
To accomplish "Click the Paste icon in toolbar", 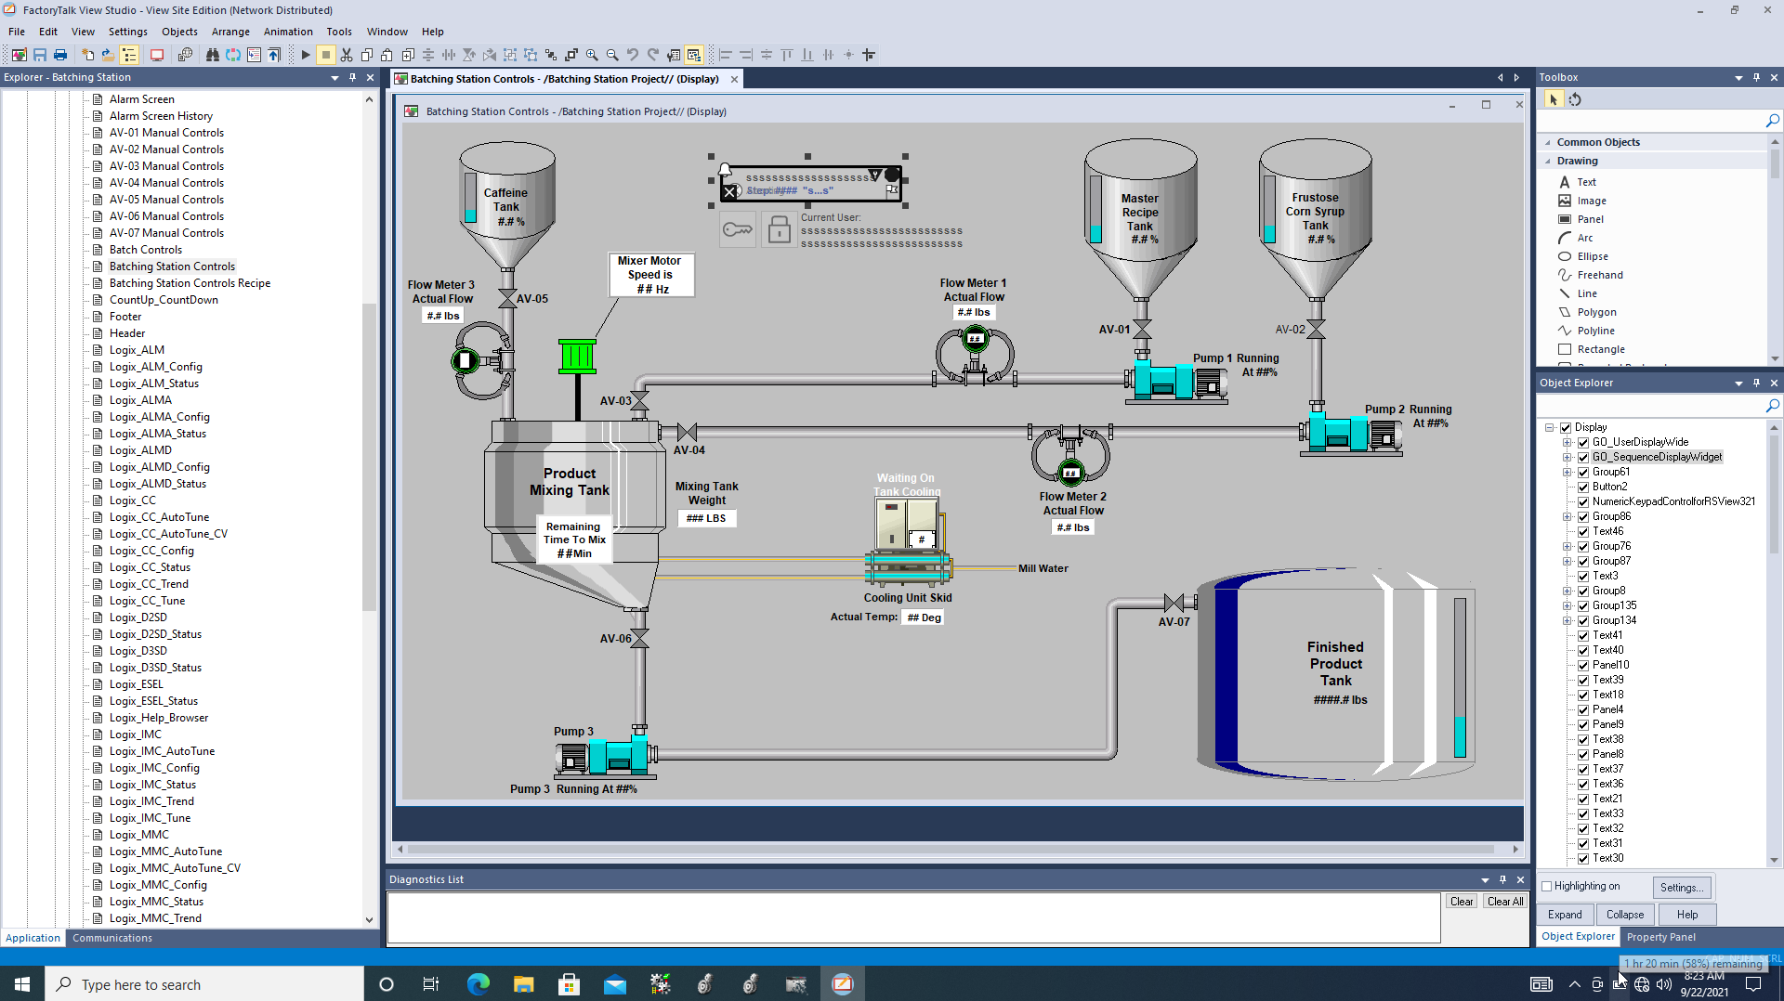I will coord(387,55).
